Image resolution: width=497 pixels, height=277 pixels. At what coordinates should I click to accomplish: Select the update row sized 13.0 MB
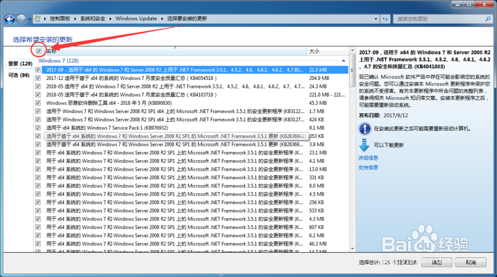[191, 169]
